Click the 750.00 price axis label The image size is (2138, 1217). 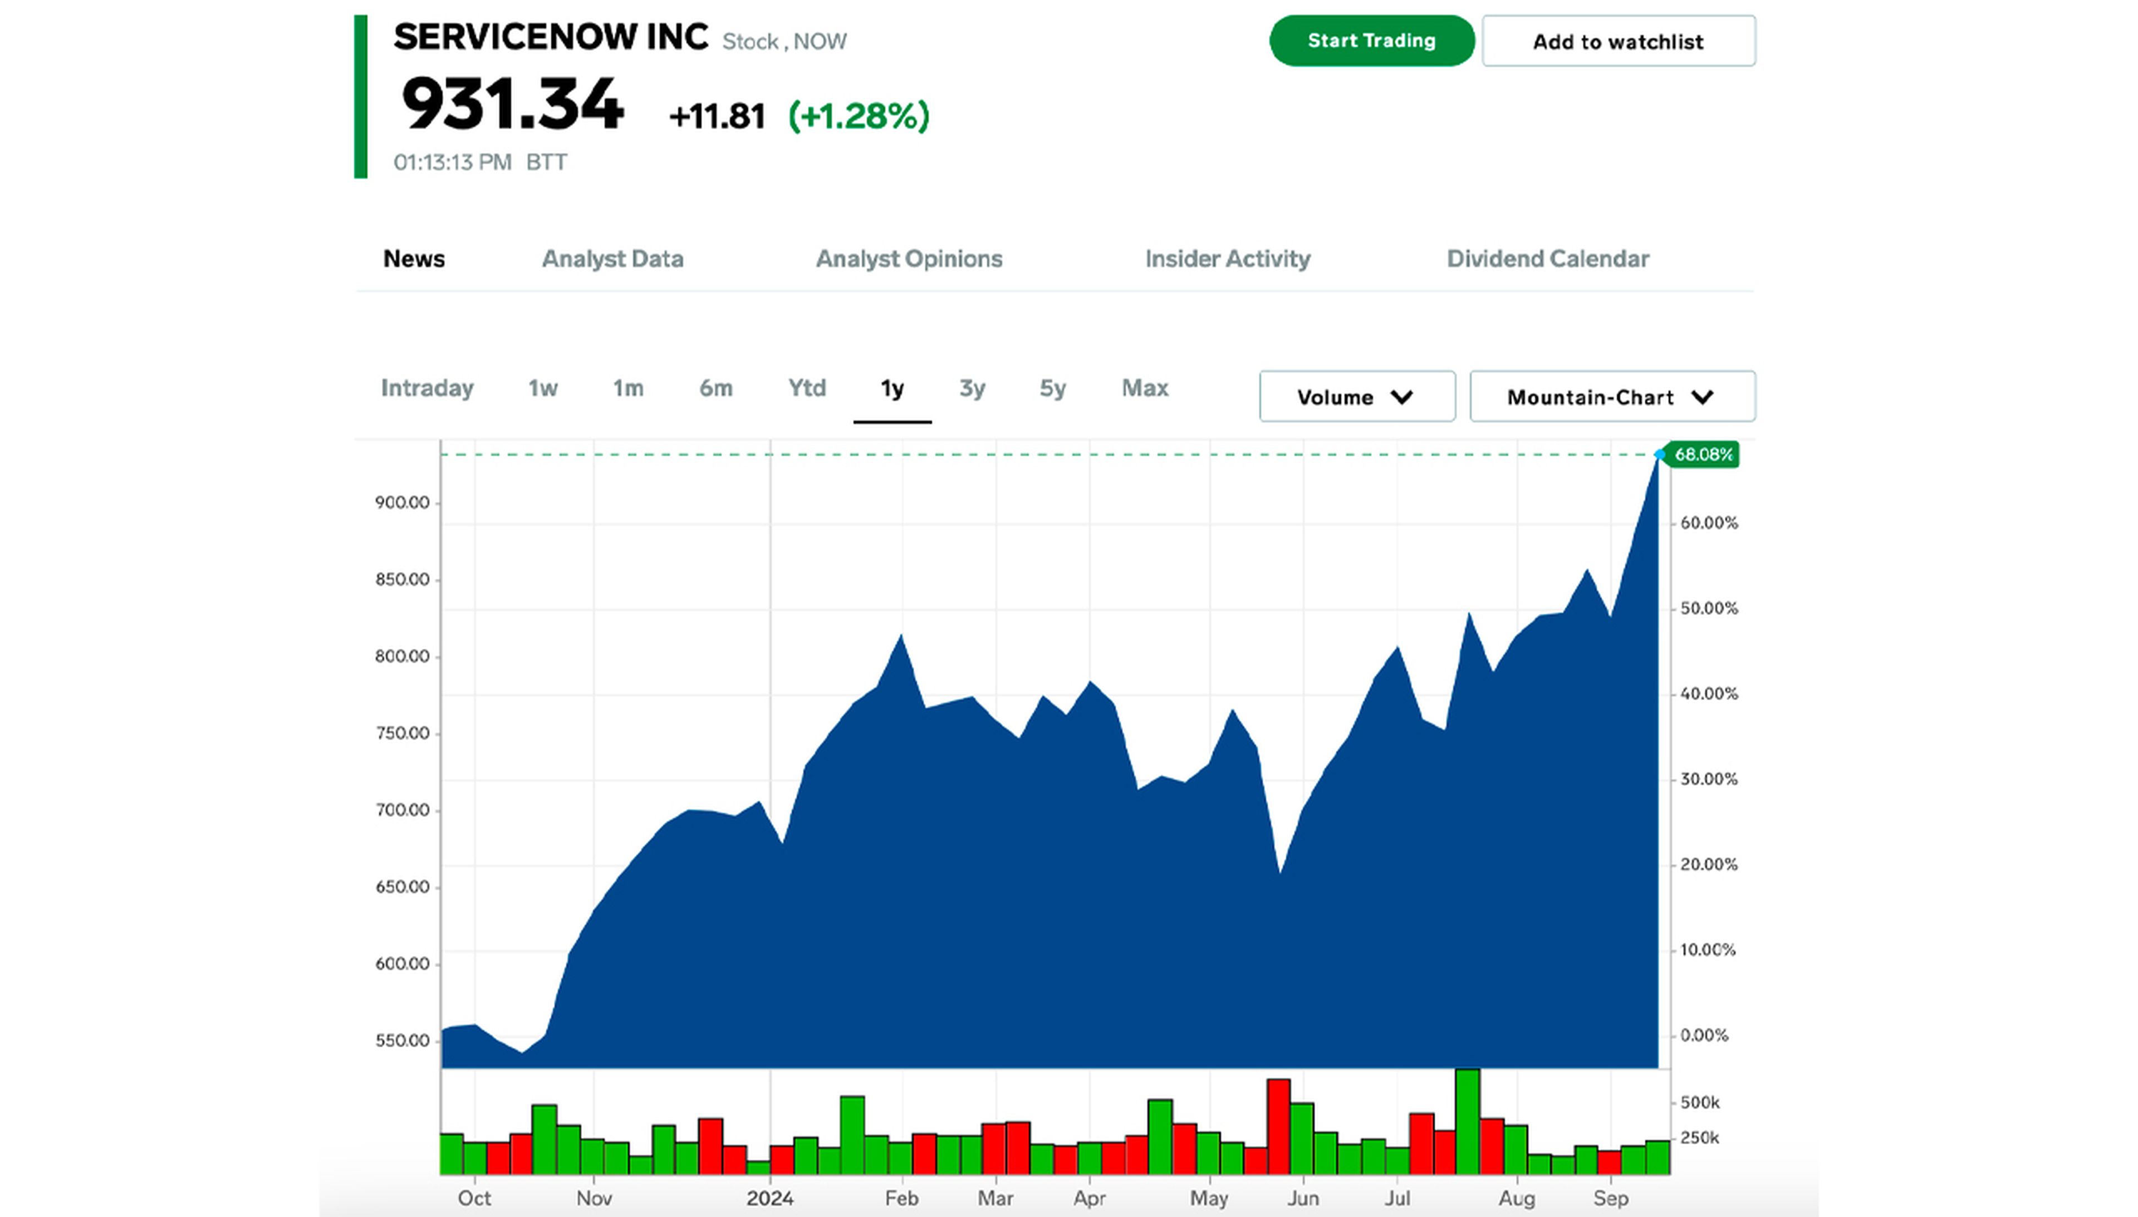402,733
